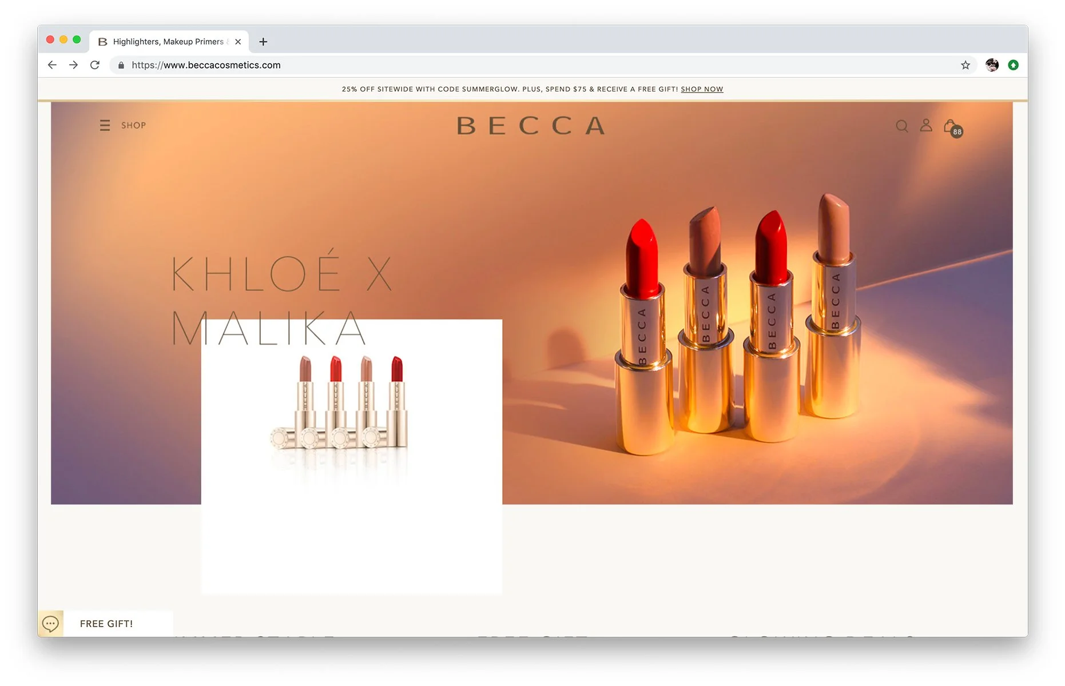This screenshot has height=686, width=1065.
Task: Select the Highlighters, Makeup Primers tab
Action: tap(169, 42)
